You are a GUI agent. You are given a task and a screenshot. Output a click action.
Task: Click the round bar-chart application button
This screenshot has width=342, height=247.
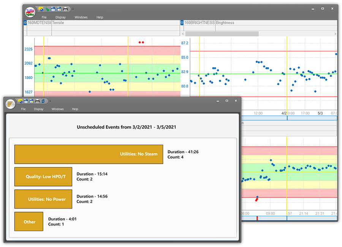coord(10,103)
